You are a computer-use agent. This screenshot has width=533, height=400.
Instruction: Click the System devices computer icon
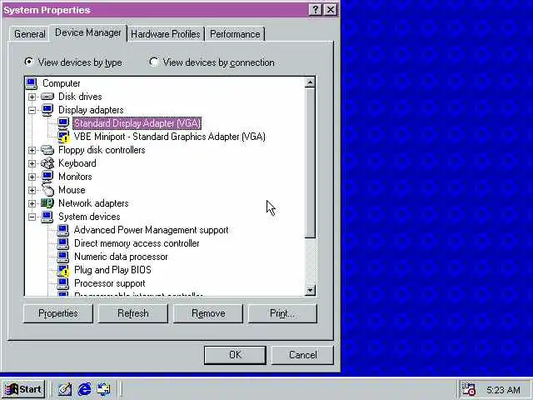[x=47, y=217]
